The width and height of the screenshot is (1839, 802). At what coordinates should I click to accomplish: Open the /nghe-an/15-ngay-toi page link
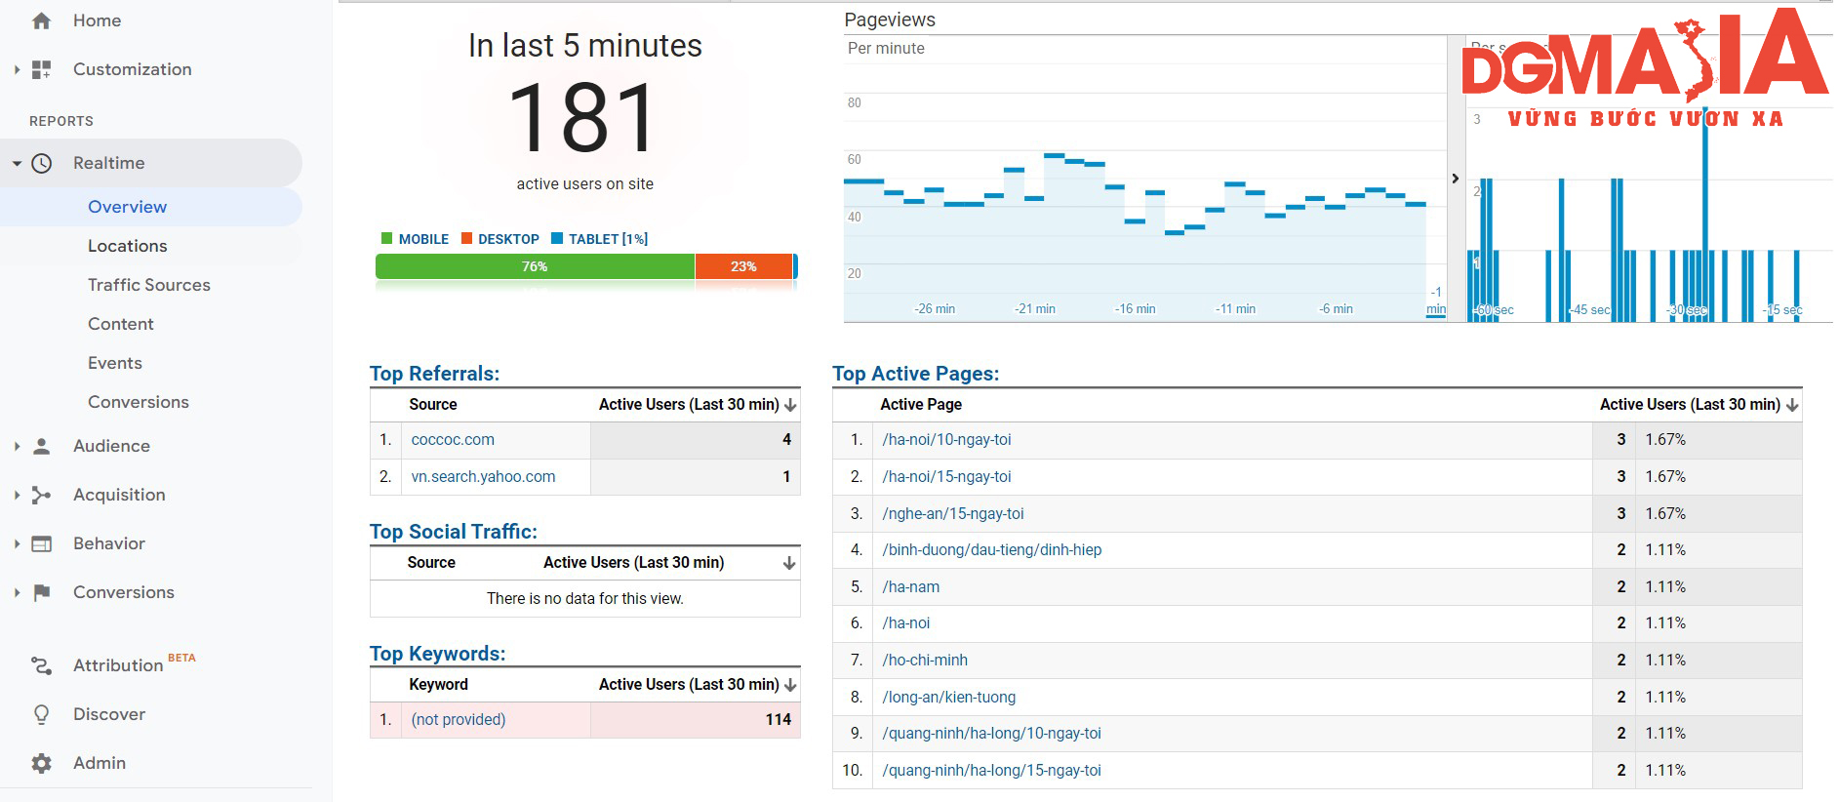[x=953, y=514]
